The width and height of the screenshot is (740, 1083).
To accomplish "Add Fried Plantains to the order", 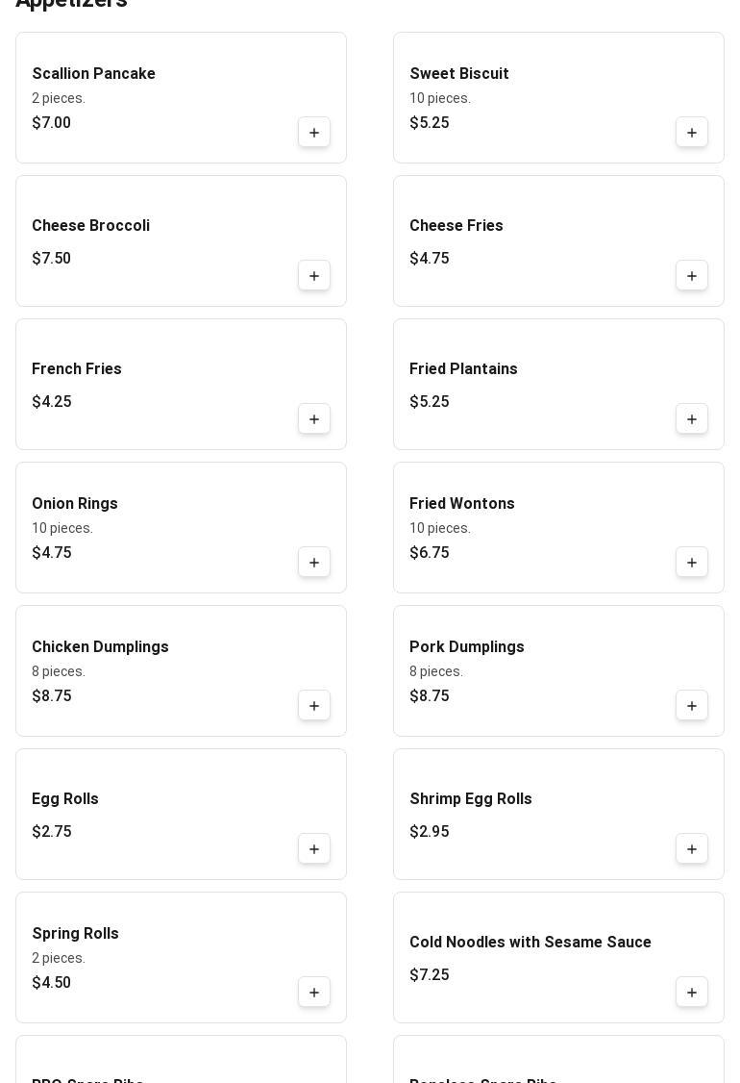I will coord(692,419).
